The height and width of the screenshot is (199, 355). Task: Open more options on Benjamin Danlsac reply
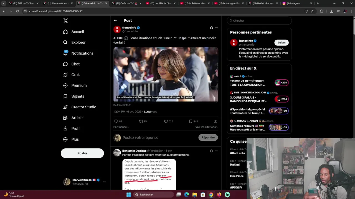click(x=217, y=151)
